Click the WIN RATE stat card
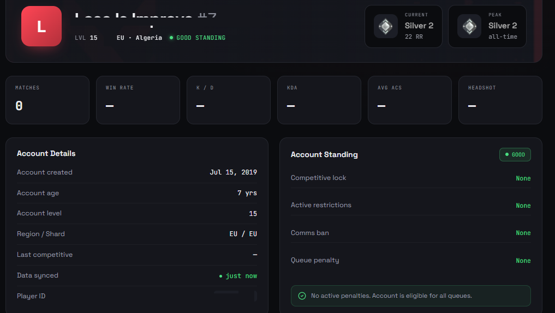This screenshot has width=555, height=313. click(x=138, y=100)
